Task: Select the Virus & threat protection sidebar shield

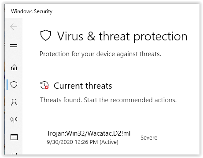Action: coord(14,85)
